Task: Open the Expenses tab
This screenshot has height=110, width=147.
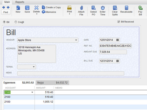Action: click(x=19, y=83)
